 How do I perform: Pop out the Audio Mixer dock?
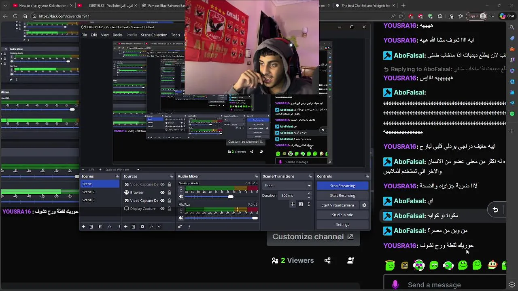256,176
